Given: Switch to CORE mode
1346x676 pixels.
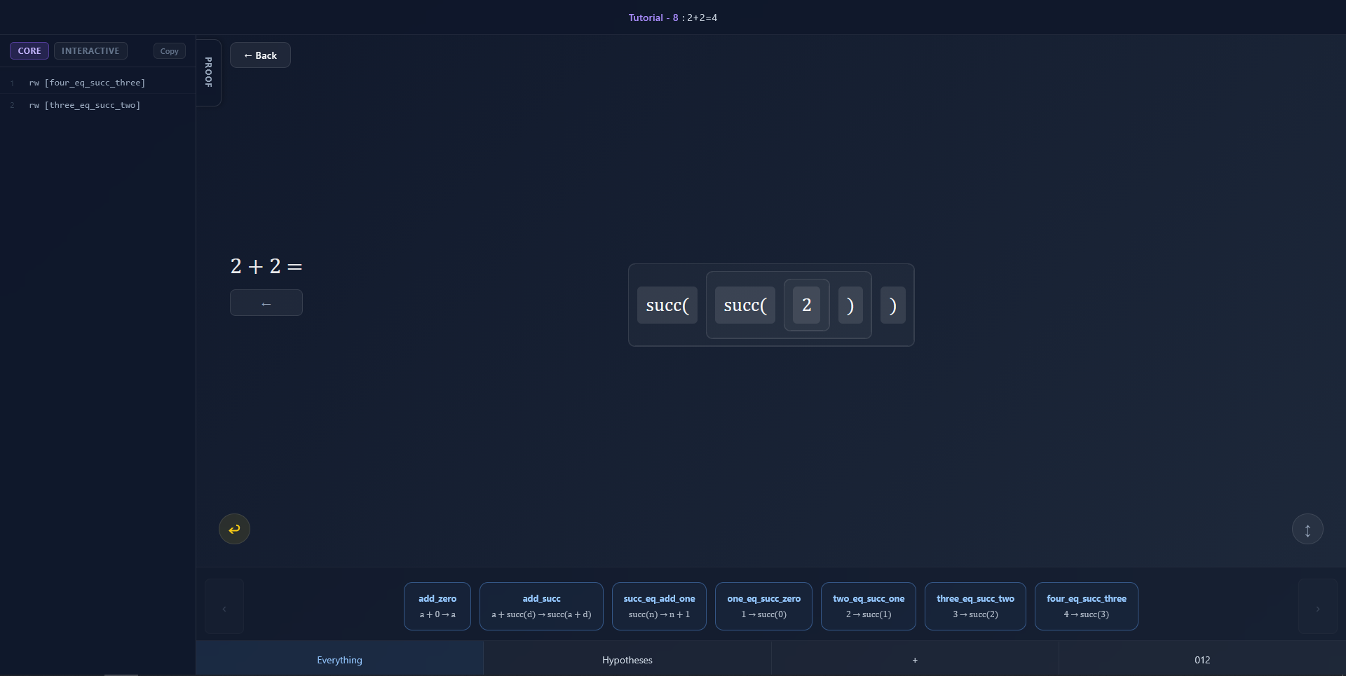Looking at the screenshot, I should click(29, 51).
